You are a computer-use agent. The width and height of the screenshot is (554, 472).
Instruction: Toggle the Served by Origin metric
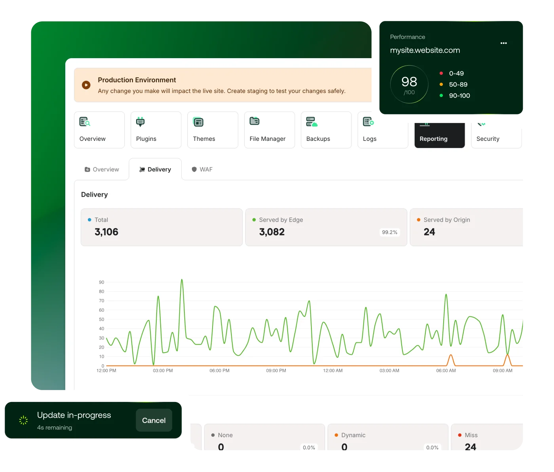point(419,220)
